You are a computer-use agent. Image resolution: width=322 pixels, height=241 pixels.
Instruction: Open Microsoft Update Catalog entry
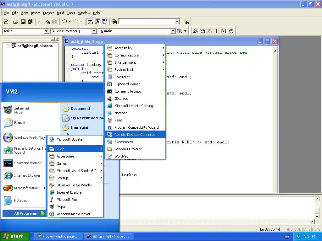135,106
